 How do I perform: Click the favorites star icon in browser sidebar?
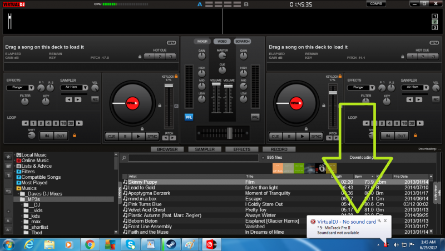[8, 157]
